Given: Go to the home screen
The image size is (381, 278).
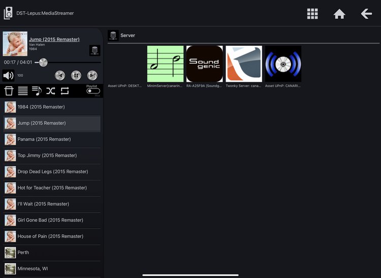Looking at the screenshot, I should (x=339, y=14).
